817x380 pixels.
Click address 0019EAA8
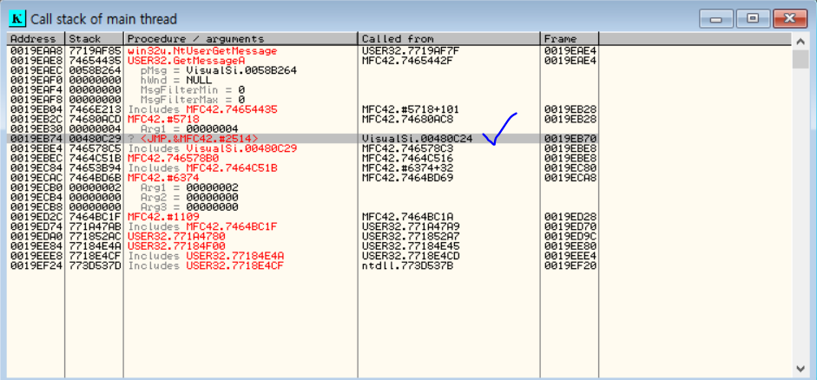(36, 51)
